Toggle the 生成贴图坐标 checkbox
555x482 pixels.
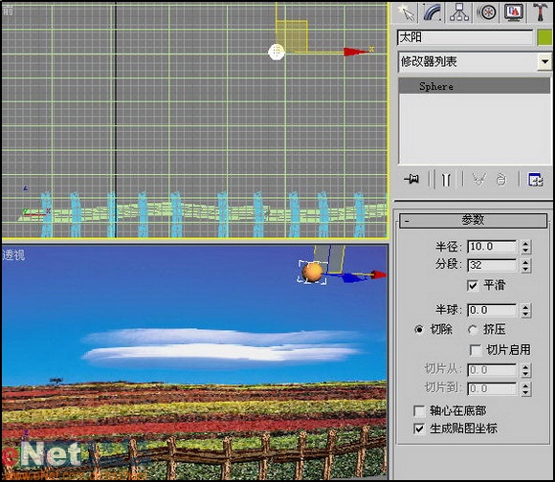coord(419,429)
